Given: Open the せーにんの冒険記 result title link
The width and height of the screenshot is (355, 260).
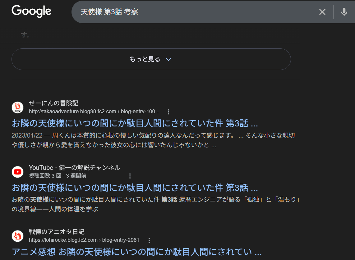Looking at the screenshot, I should click(135, 124).
